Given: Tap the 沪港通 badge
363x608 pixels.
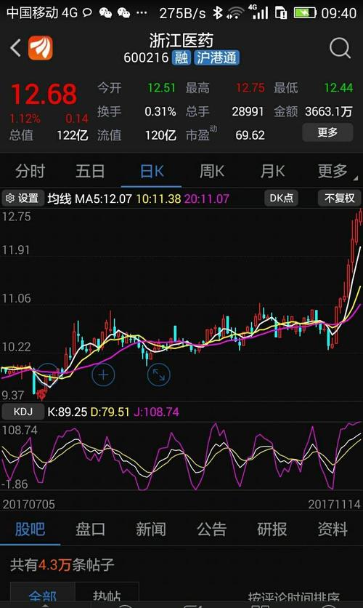Looking at the screenshot, I should [217, 57].
